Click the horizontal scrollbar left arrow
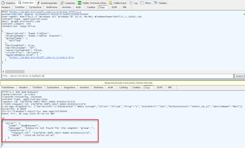The width and height of the screenshot is (245, 148). coord(3,72)
